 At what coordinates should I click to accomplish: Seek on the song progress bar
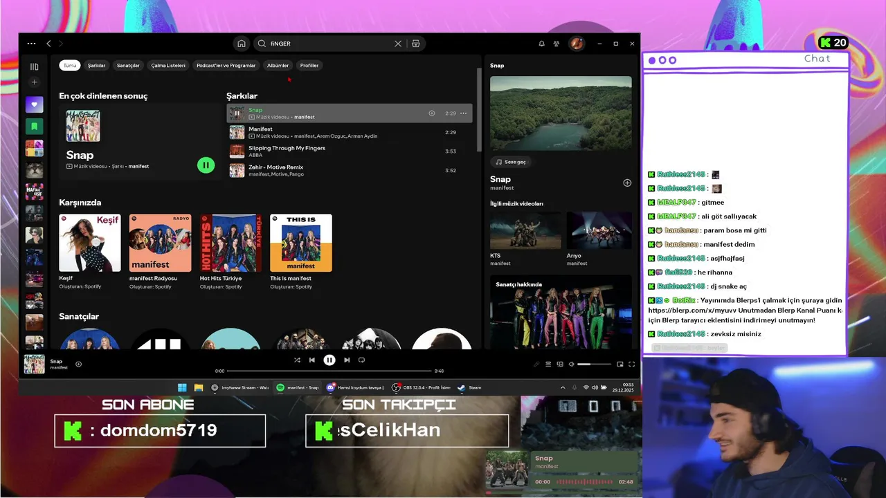[x=329, y=371]
